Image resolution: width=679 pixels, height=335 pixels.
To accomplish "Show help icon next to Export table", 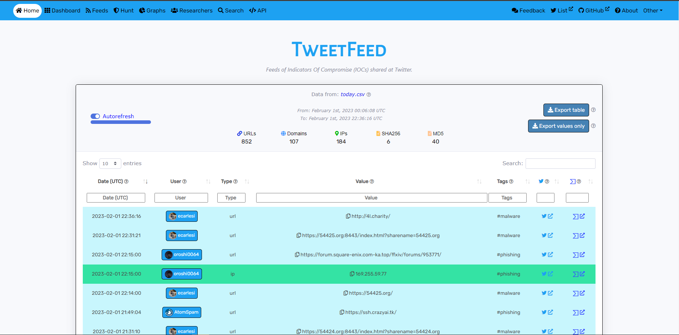I will [x=593, y=110].
